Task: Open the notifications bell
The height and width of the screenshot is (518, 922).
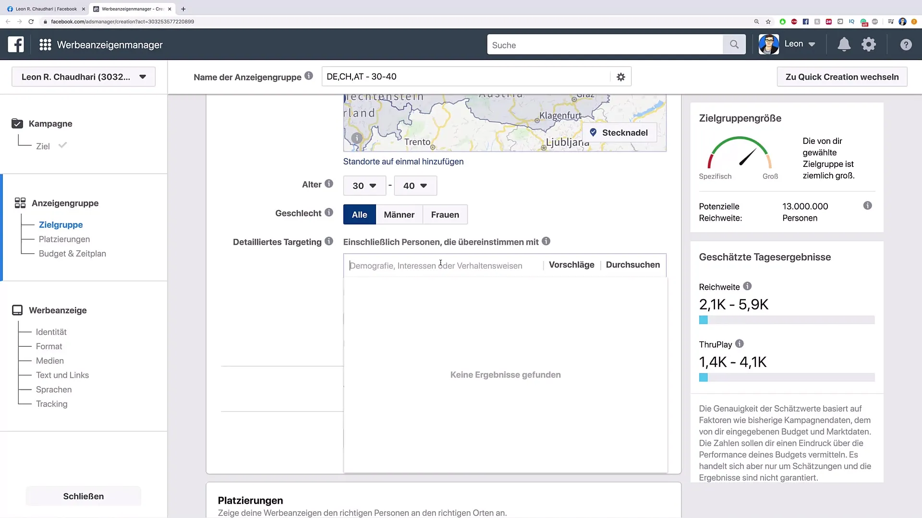Action: click(x=844, y=45)
